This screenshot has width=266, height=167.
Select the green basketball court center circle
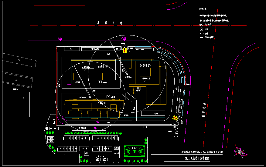coord(135,151)
